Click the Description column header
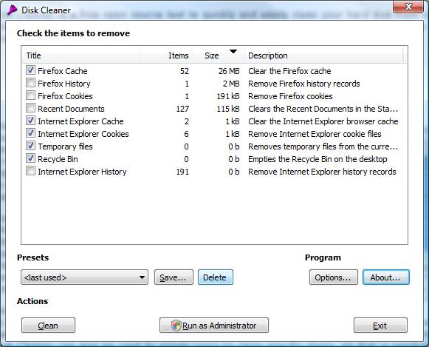Screen dimensions: 429x347 (x=323, y=55)
